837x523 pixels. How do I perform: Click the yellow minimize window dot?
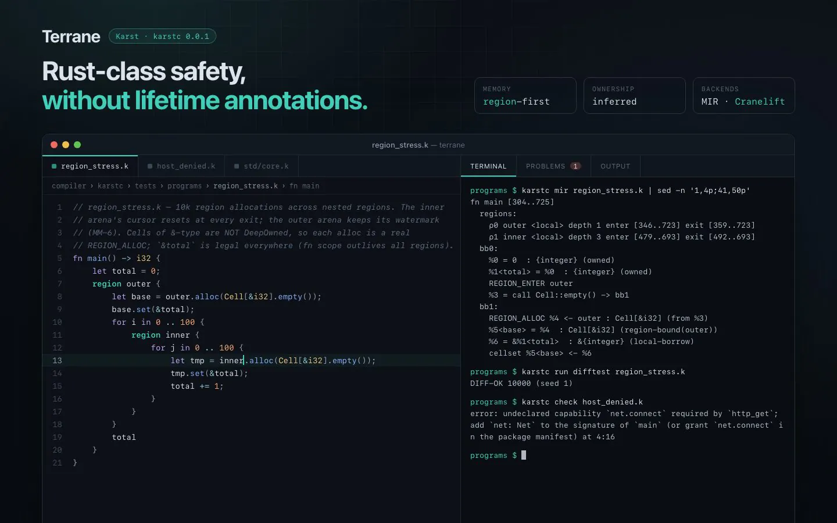tap(66, 145)
